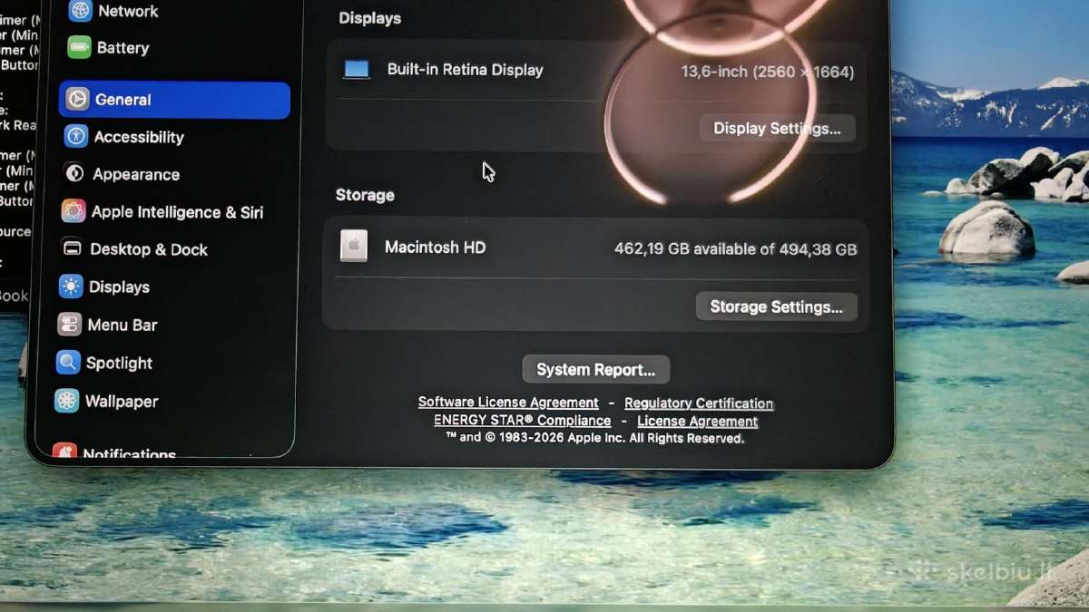
Task: Click "462,19 GB available of 494,38 GB" text
Action: tap(735, 248)
